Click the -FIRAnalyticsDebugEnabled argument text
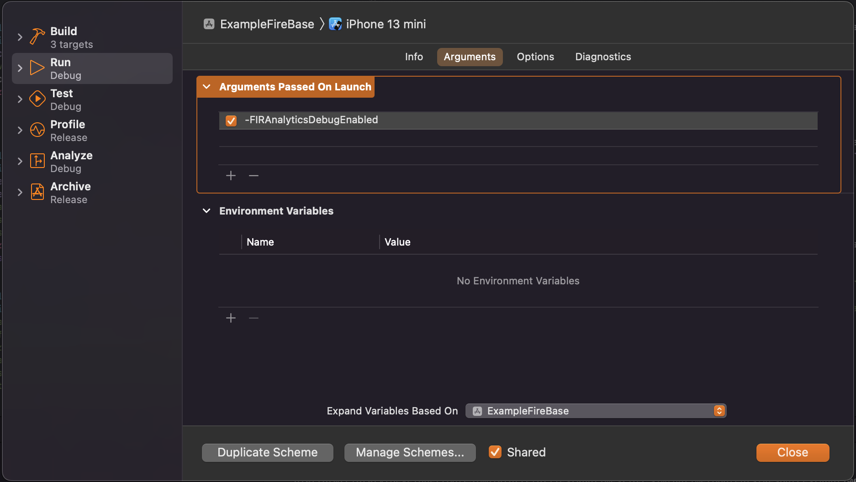The width and height of the screenshot is (856, 482). coord(312,120)
